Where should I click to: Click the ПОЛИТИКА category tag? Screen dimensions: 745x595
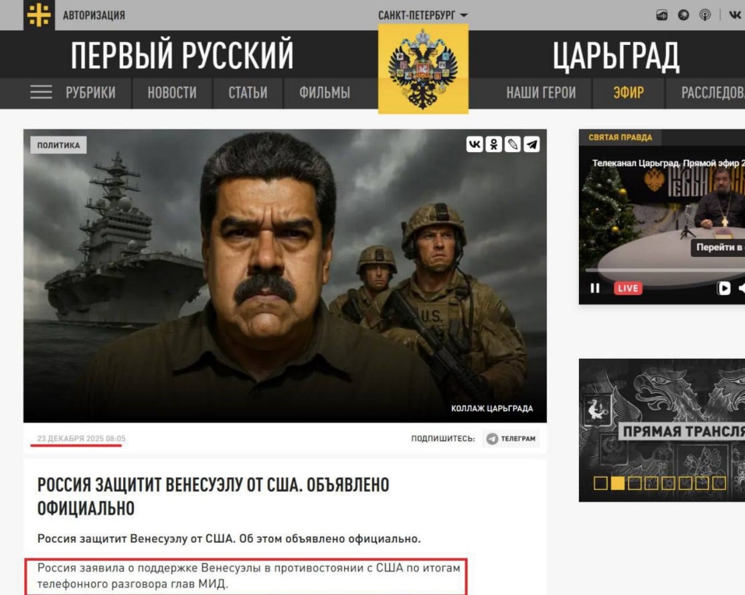58,145
